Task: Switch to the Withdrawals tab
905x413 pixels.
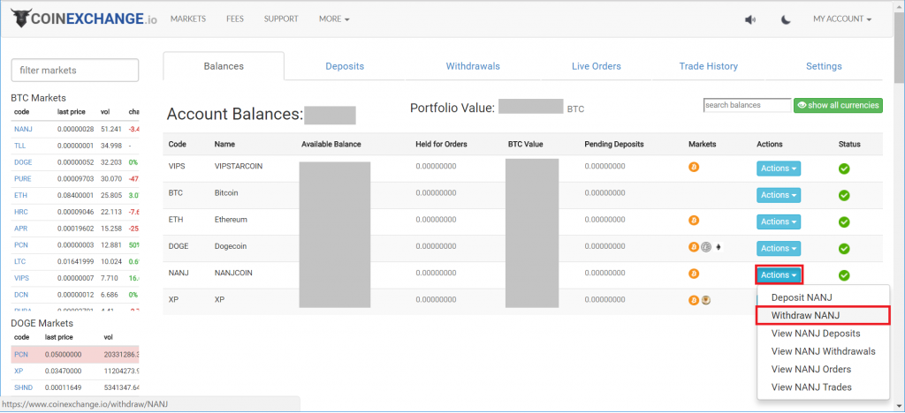Action: tap(473, 66)
